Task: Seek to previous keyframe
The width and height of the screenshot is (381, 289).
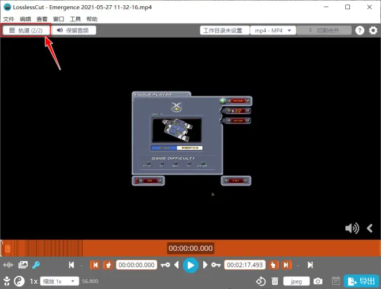Action: [x=166, y=265]
